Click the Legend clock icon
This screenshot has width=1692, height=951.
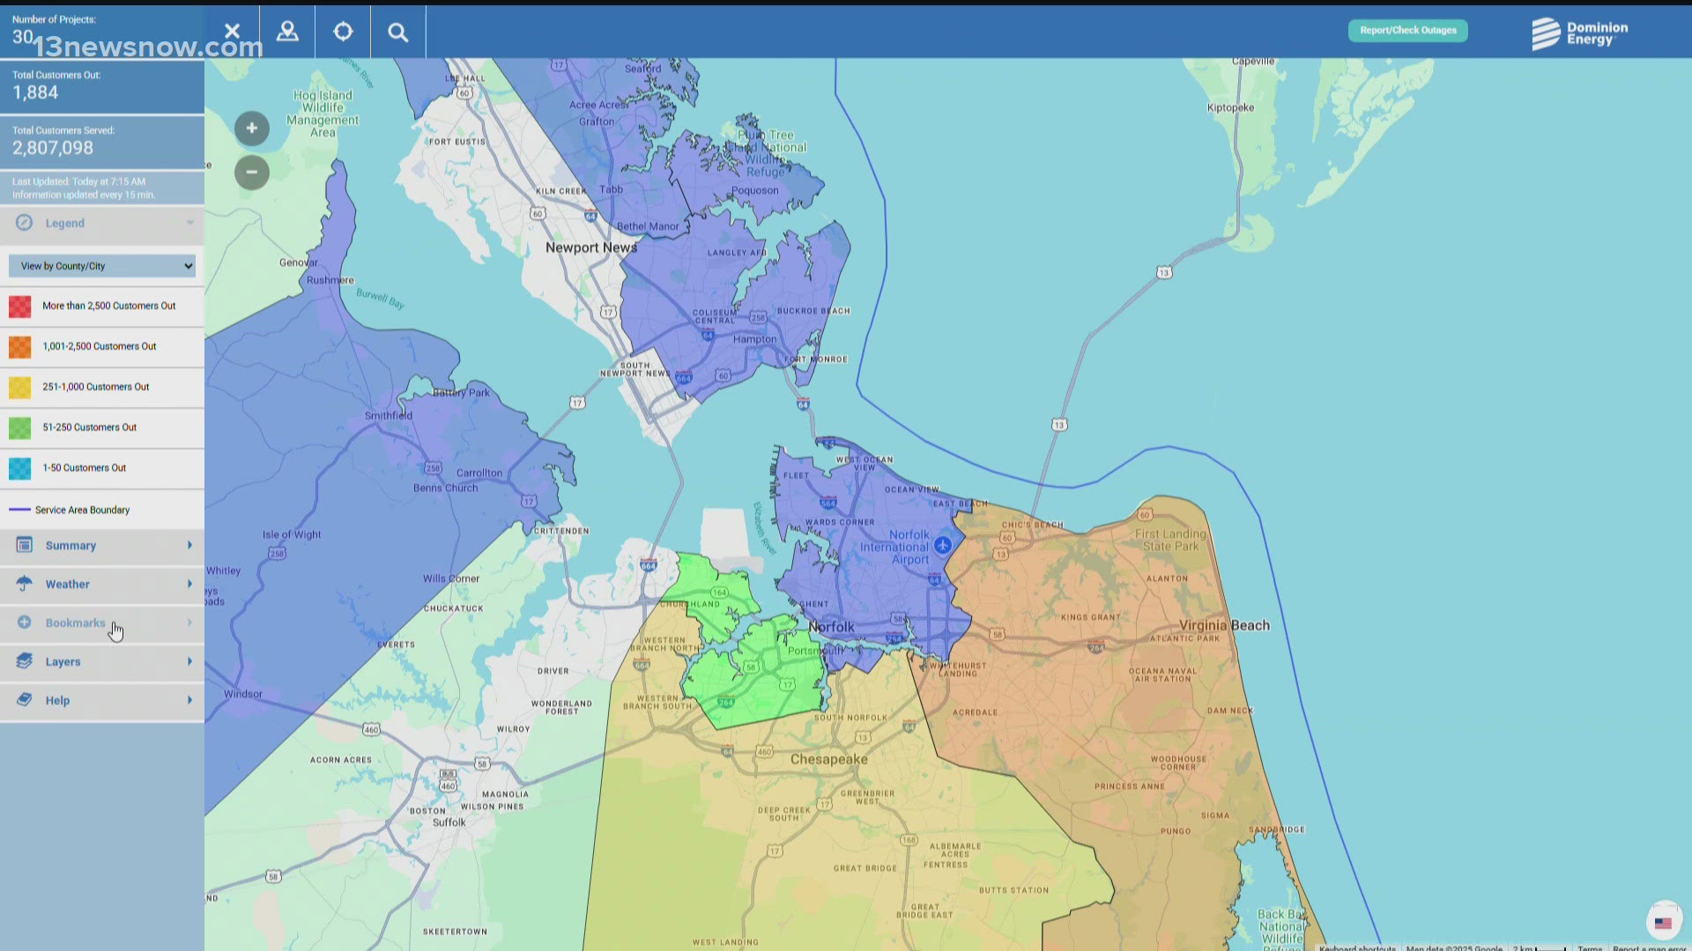(23, 223)
